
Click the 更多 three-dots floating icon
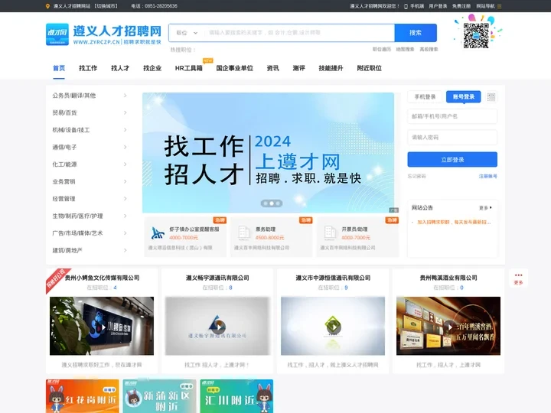click(518, 278)
